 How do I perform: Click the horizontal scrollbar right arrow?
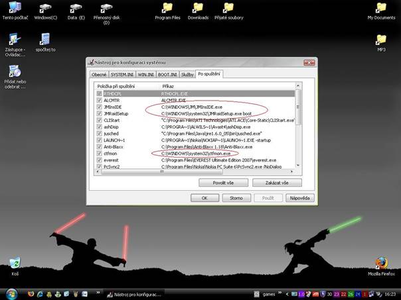[291, 172]
